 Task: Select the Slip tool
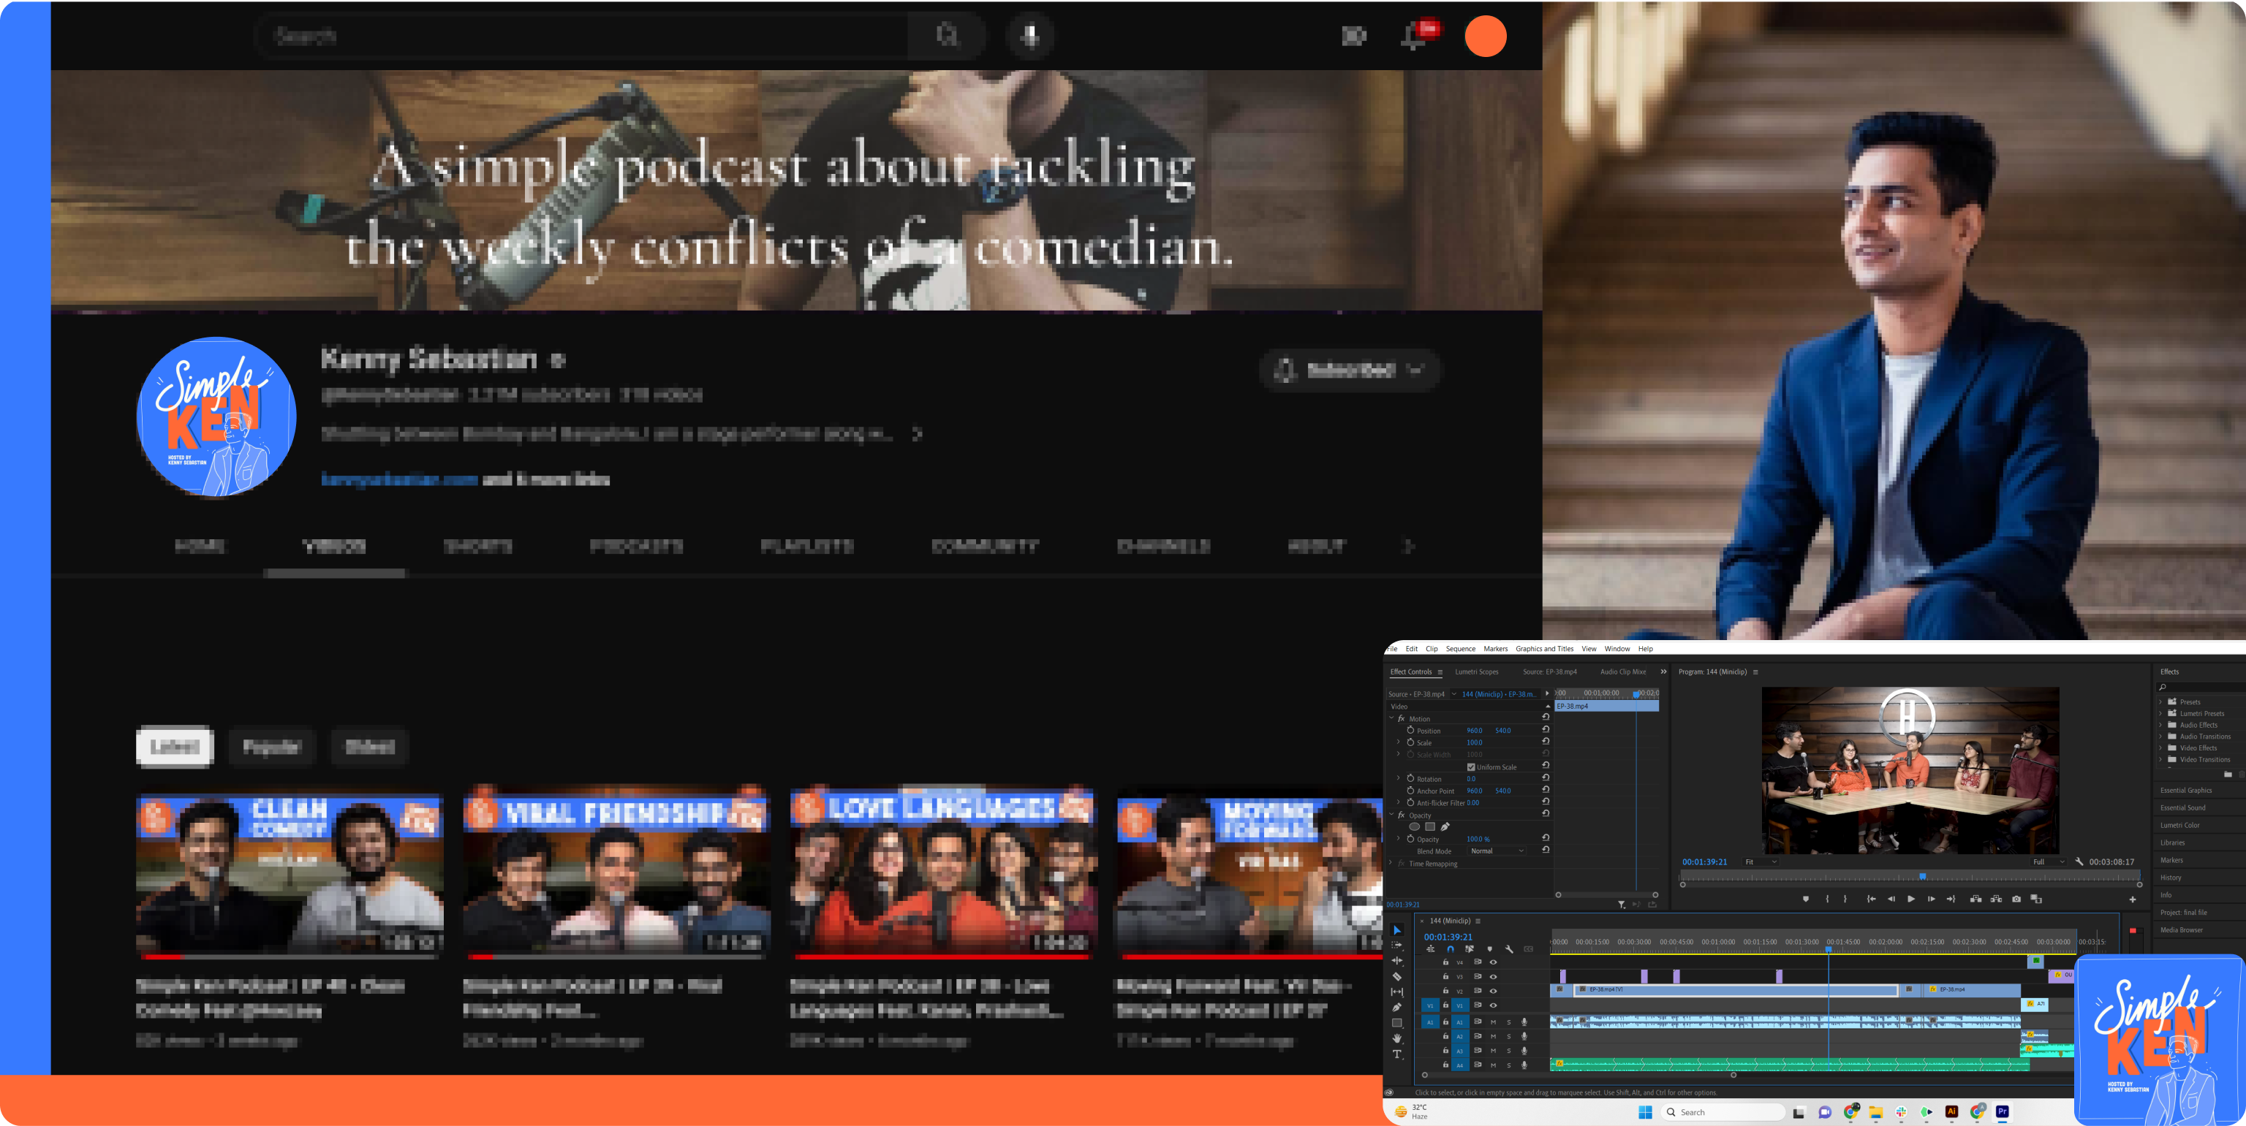[1396, 992]
